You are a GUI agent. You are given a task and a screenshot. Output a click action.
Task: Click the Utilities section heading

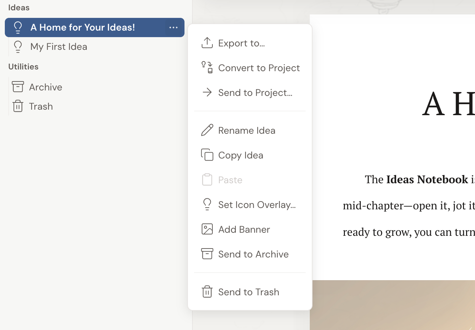(23, 67)
